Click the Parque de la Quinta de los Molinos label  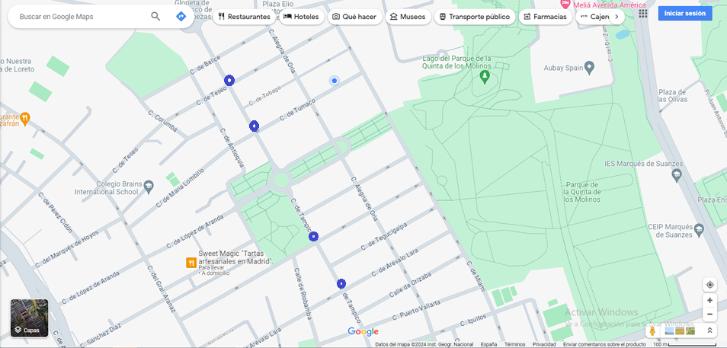tap(582, 192)
